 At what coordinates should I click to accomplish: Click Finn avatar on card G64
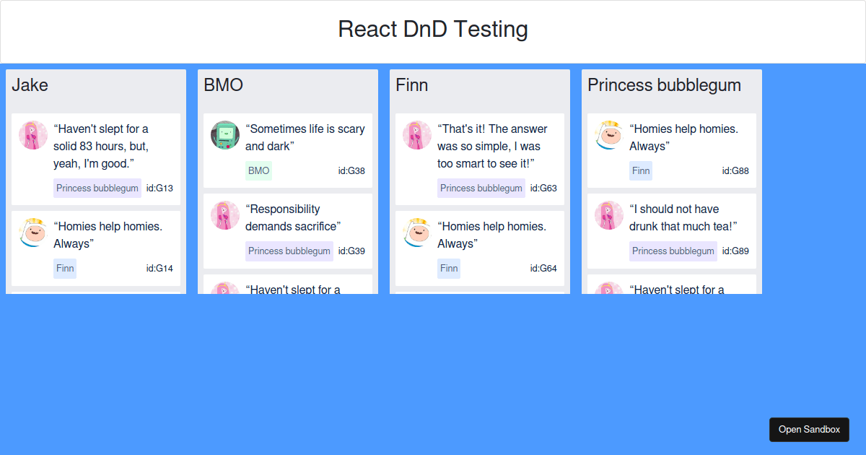(417, 233)
